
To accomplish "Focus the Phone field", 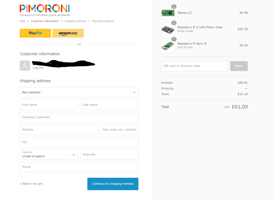I will (x=79, y=167).
